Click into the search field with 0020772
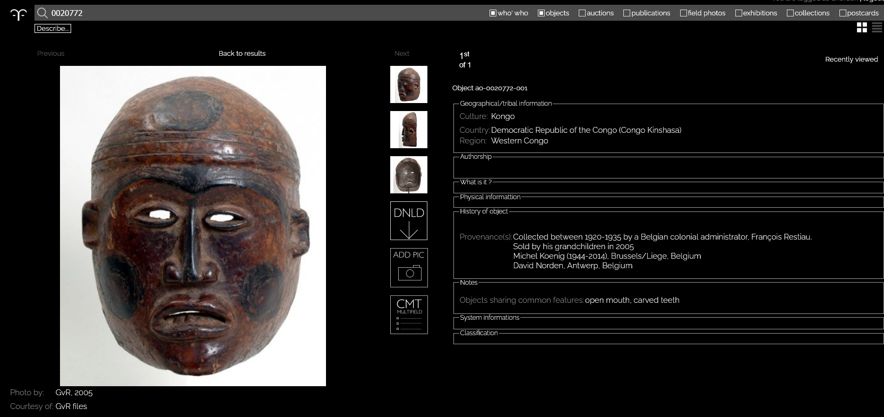 click(x=265, y=13)
